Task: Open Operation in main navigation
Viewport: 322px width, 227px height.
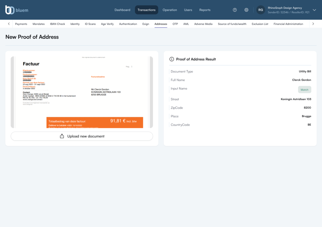Action: 169,10
